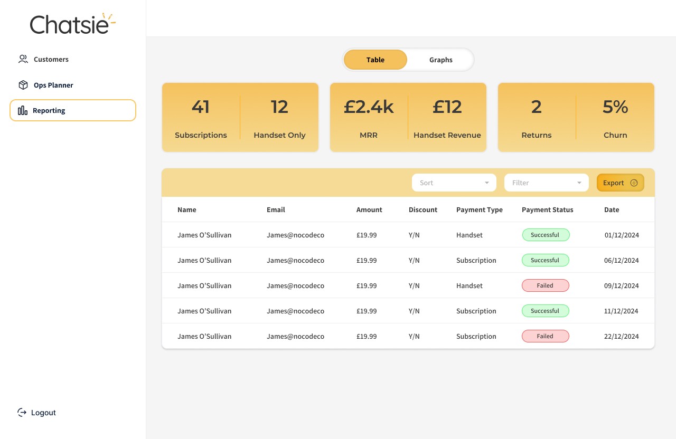Viewport: 676px width, 439px height.
Task: Export the payments table
Action: [621, 183]
